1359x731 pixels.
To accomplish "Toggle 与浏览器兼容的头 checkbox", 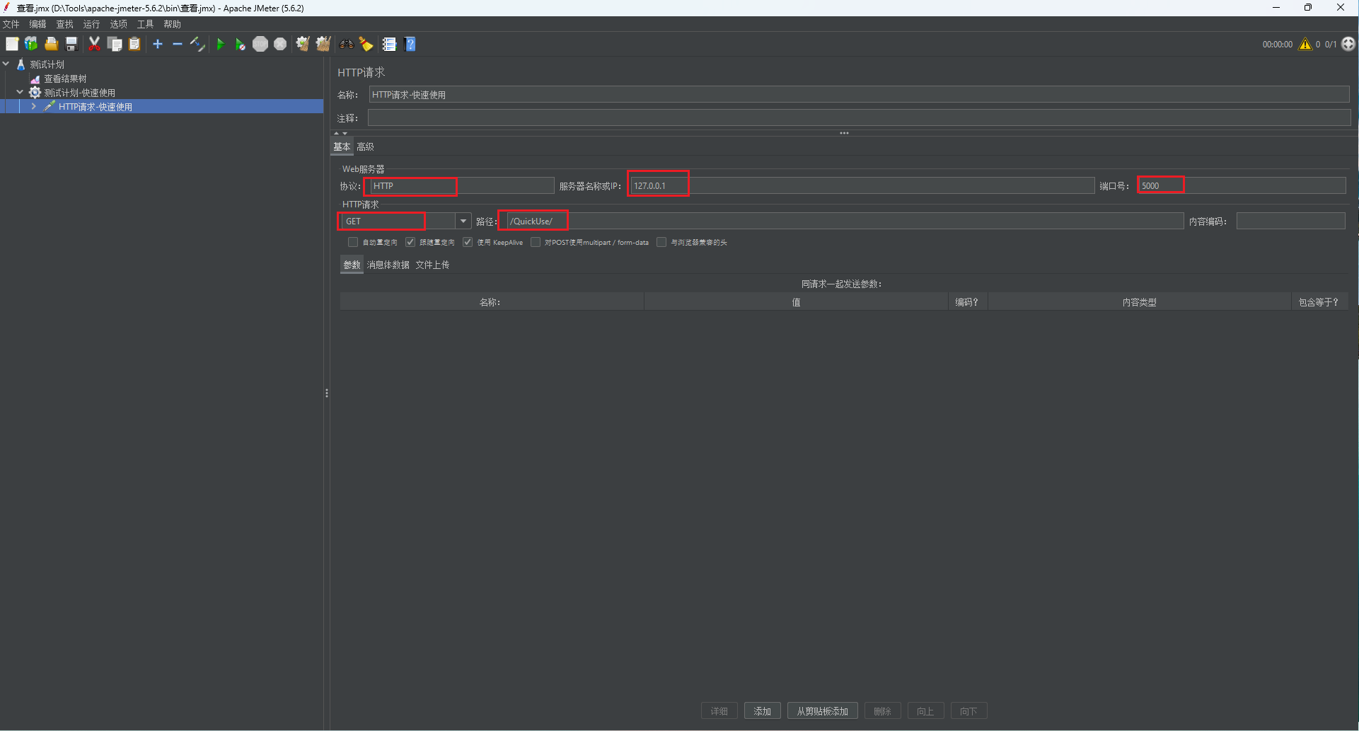I will 661,242.
